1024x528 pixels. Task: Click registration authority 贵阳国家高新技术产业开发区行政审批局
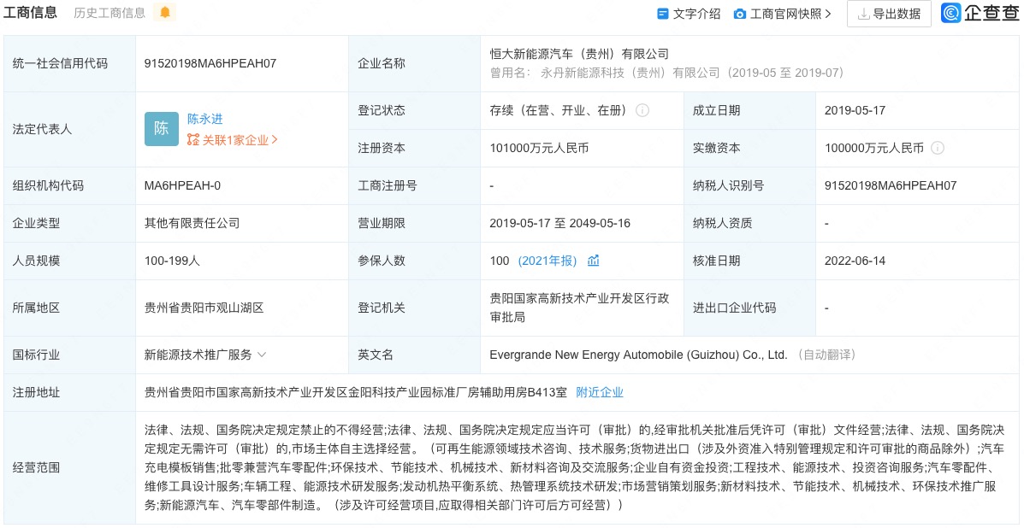579,308
